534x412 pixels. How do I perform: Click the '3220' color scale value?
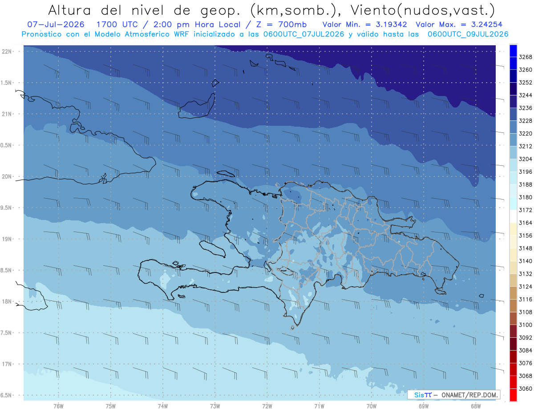(x=526, y=133)
